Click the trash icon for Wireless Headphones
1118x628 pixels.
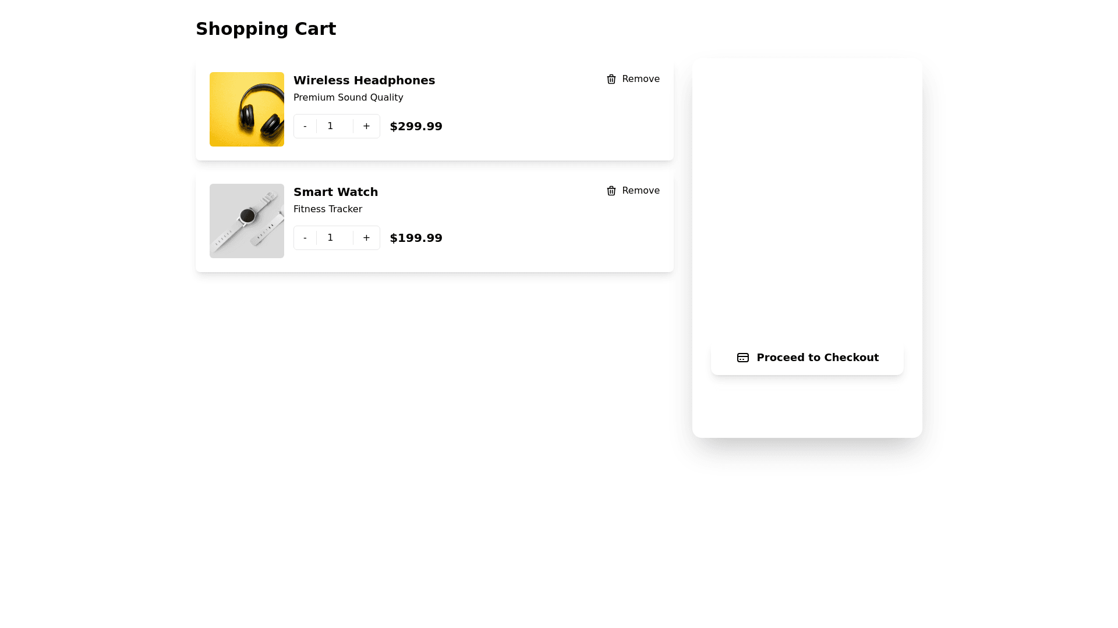[x=611, y=79]
